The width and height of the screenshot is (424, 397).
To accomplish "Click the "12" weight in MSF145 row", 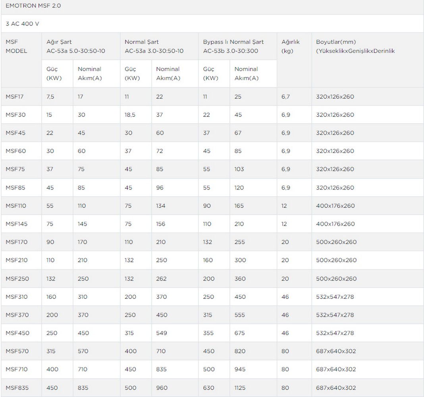I will point(284,224).
